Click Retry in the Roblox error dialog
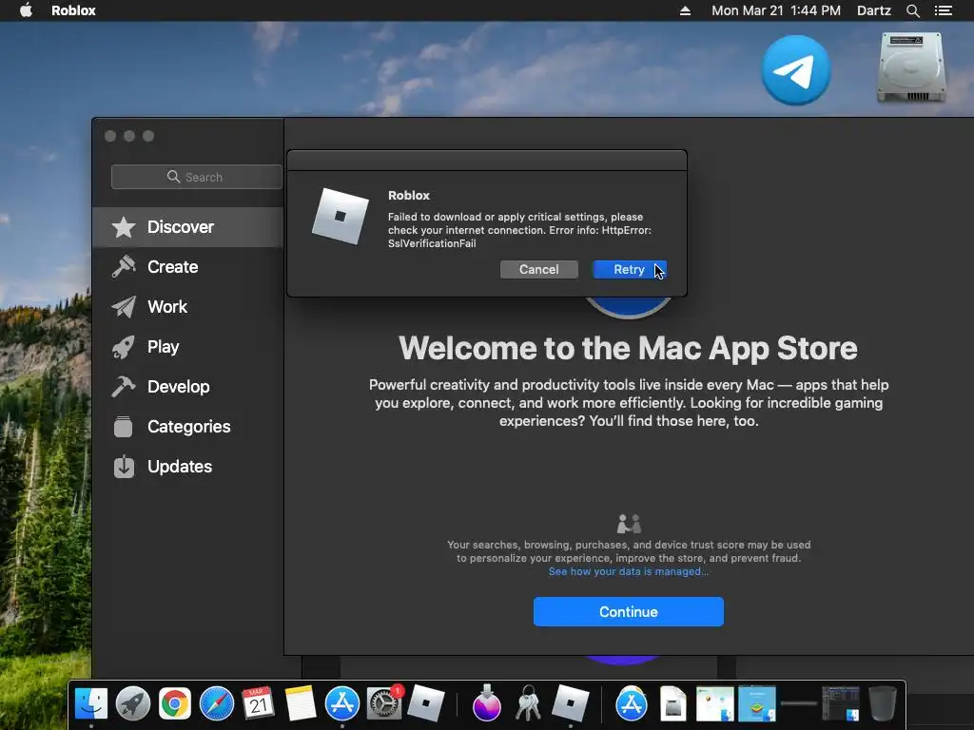The image size is (974, 730). (x=630, y=269)
